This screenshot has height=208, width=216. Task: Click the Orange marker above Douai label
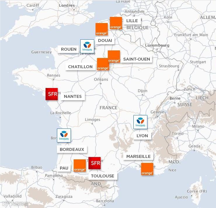click(102, 29)
